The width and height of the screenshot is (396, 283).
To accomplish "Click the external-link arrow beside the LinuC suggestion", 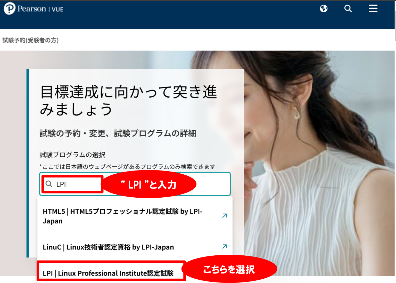I will coord(224,246).
